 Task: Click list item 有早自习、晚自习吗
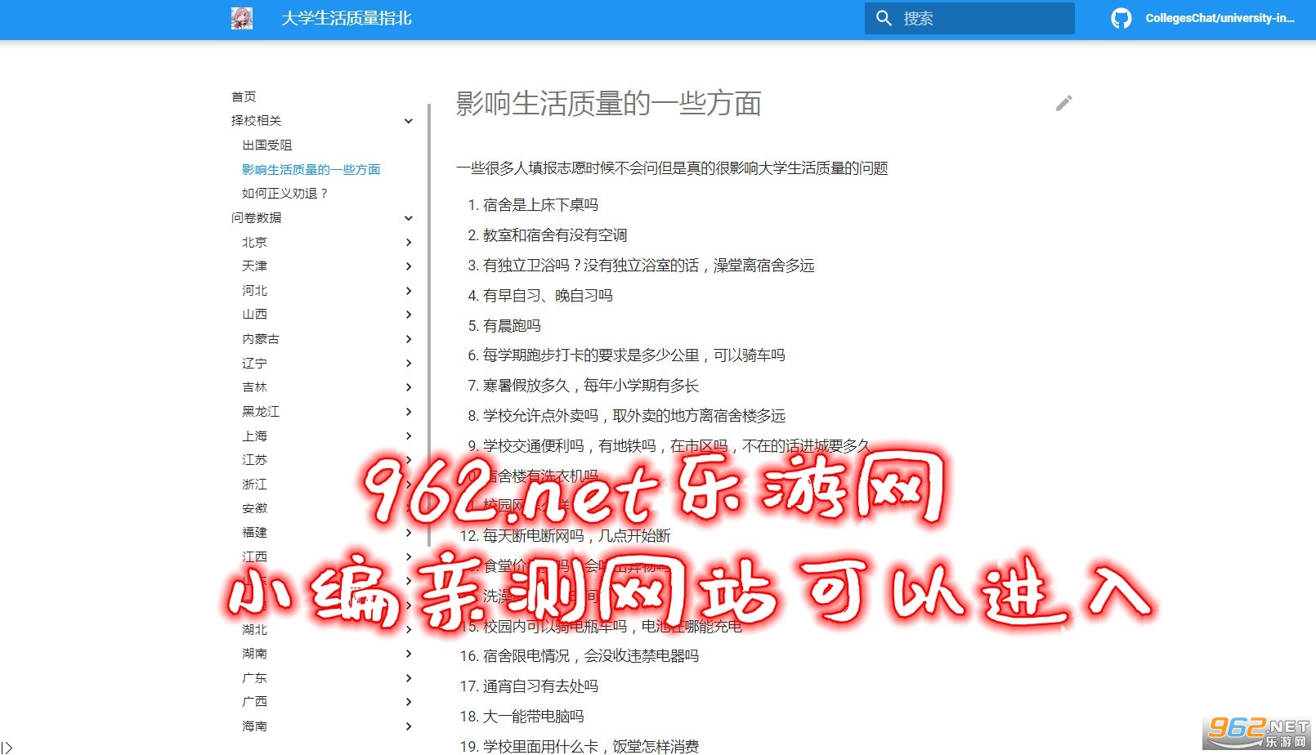[548, 296]
